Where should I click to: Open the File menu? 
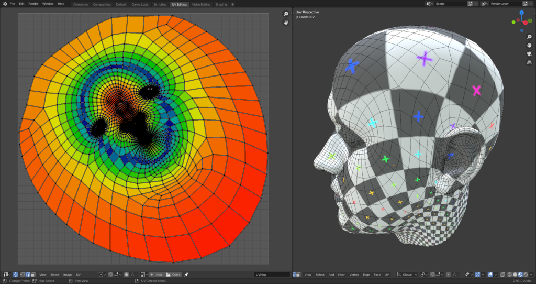[x=13, y=4]
